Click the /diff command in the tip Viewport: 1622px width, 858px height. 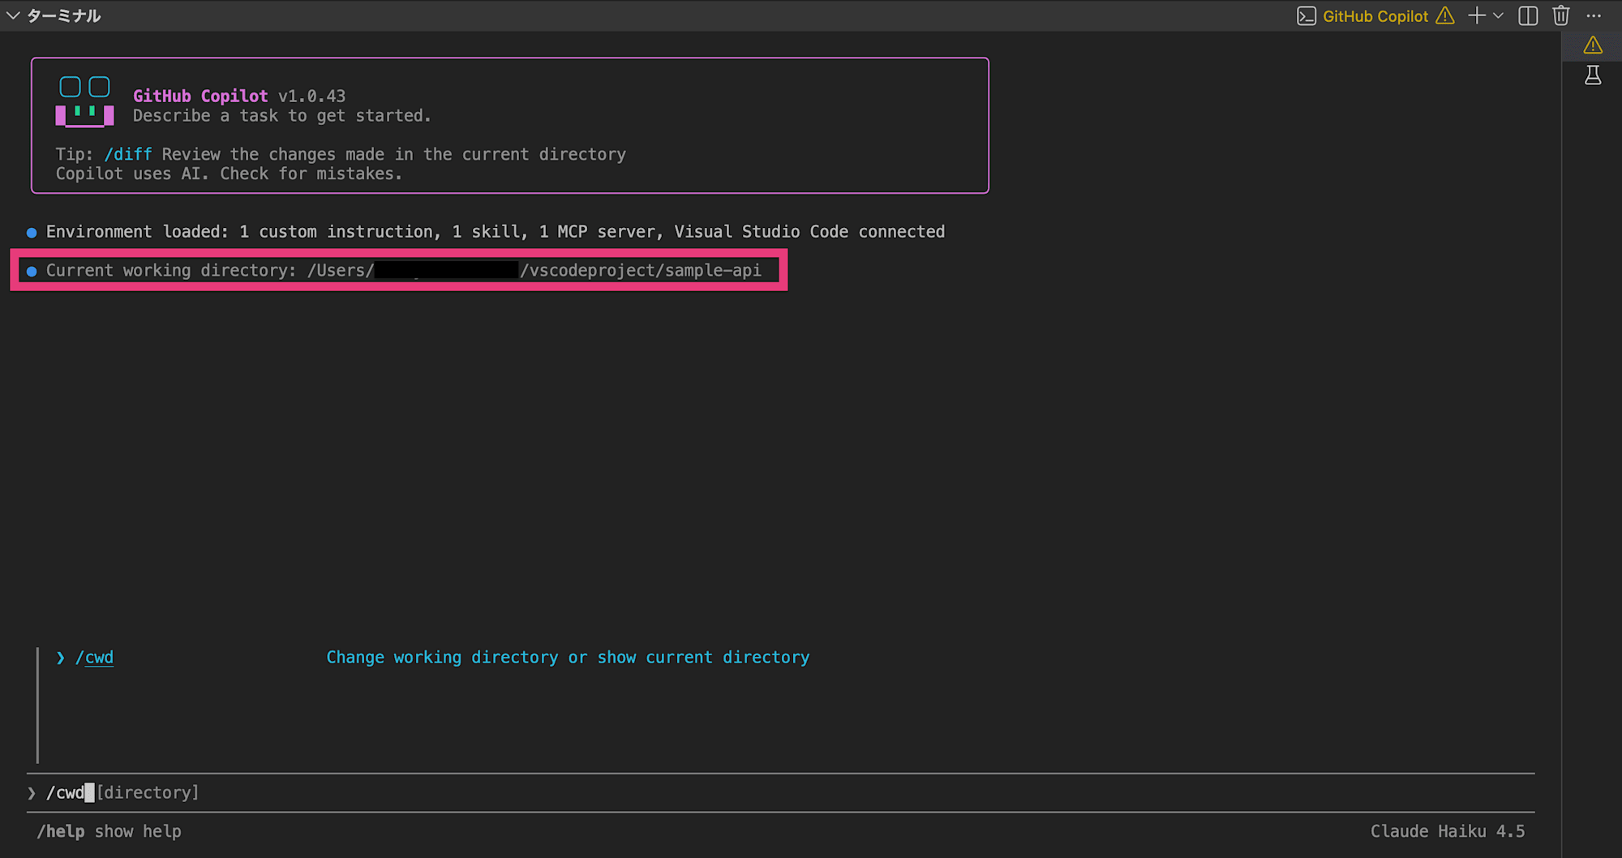(x=128, y=154)
